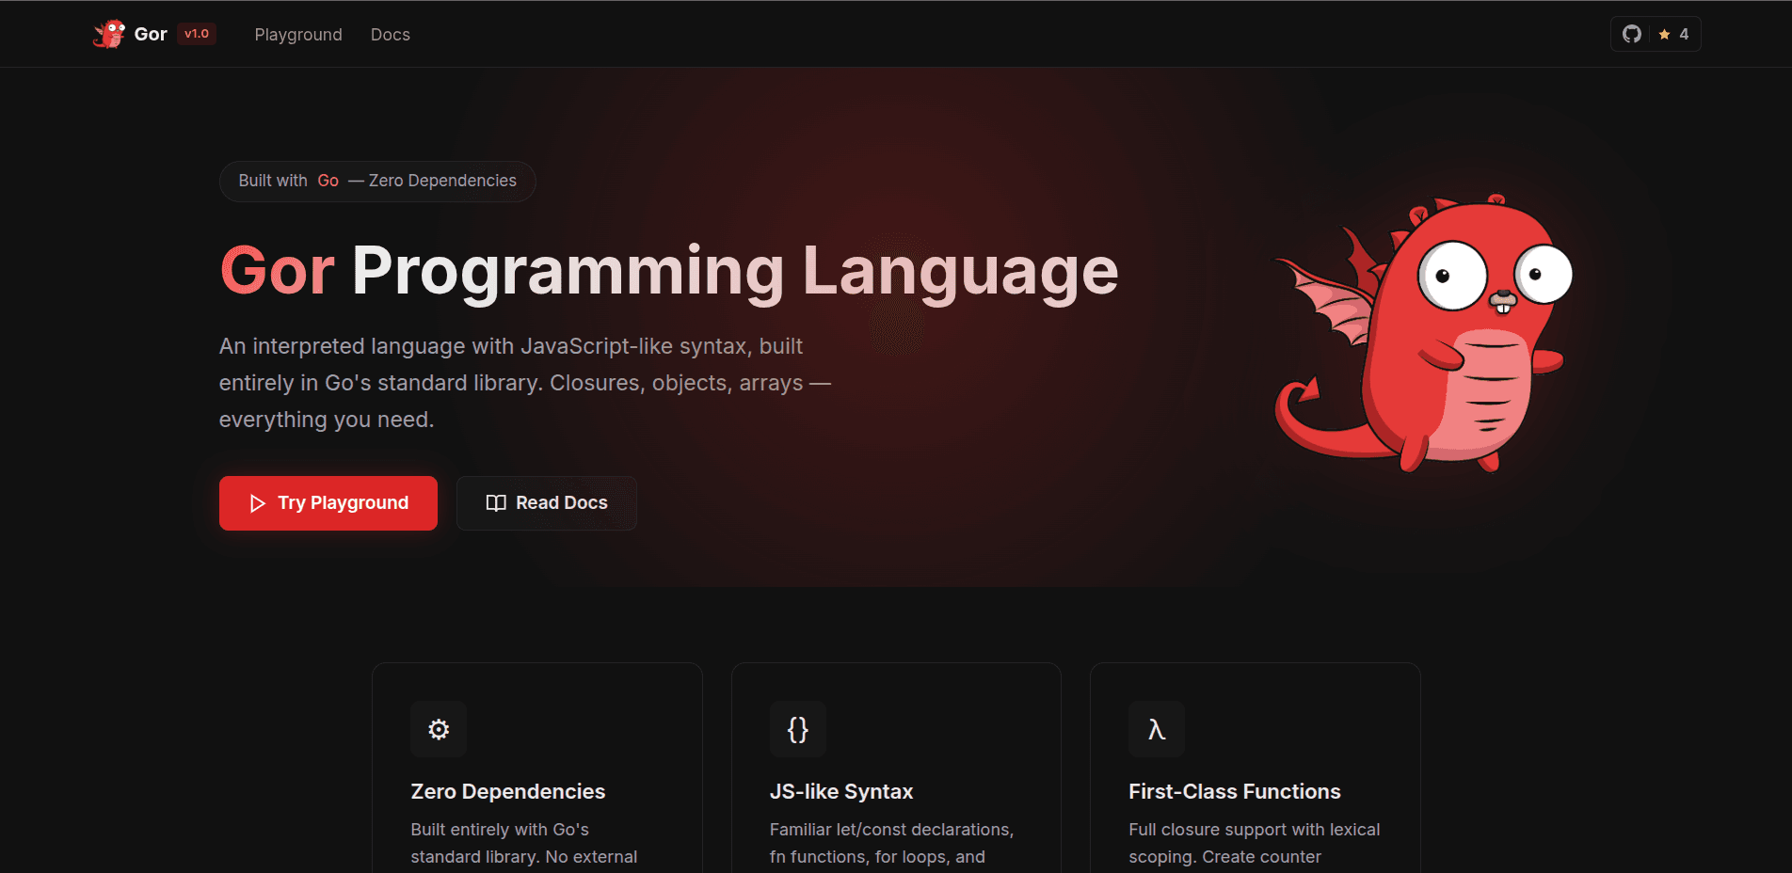
Task: Click the lambda icon for First-Class Functions
Action: point(1157,729)
